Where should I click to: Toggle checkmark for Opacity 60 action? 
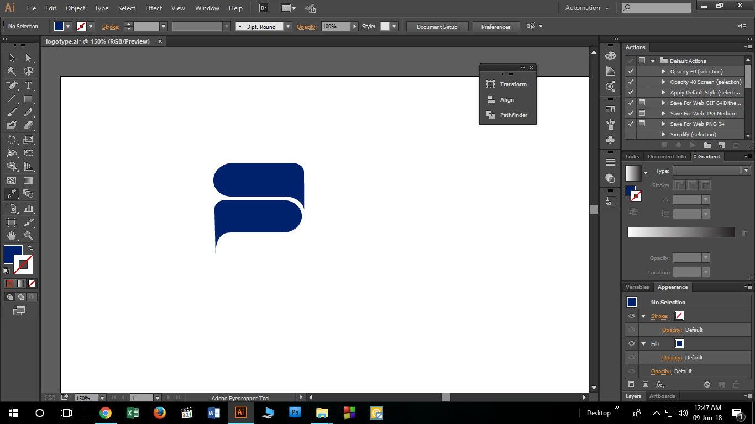click(x=631, y=71)
